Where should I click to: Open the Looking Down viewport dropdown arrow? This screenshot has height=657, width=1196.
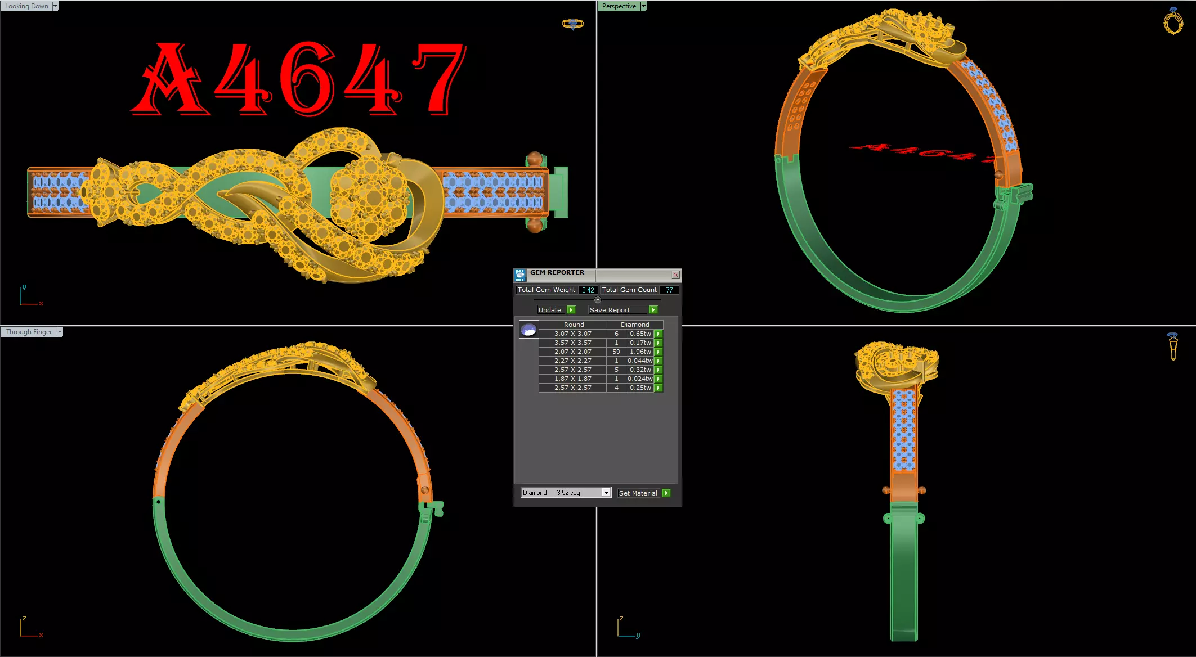coord(55,6)
